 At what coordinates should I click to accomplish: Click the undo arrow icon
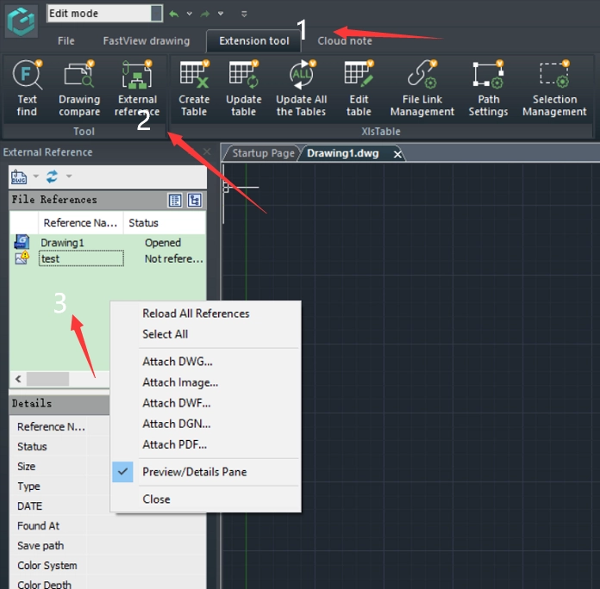point(174,14)
